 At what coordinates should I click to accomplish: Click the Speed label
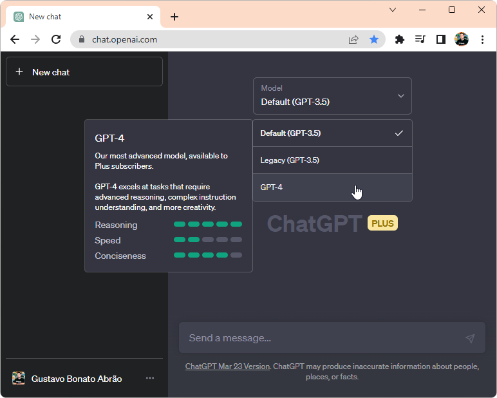[108, 240]
